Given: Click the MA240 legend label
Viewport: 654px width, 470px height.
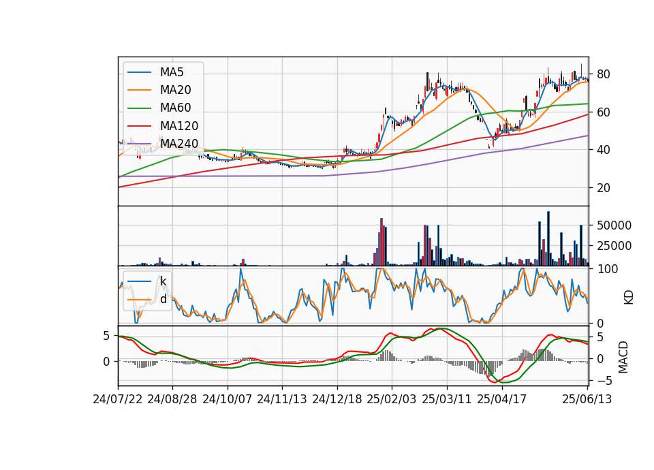Looking at the screenshot, I should click(x=179, y=144).
